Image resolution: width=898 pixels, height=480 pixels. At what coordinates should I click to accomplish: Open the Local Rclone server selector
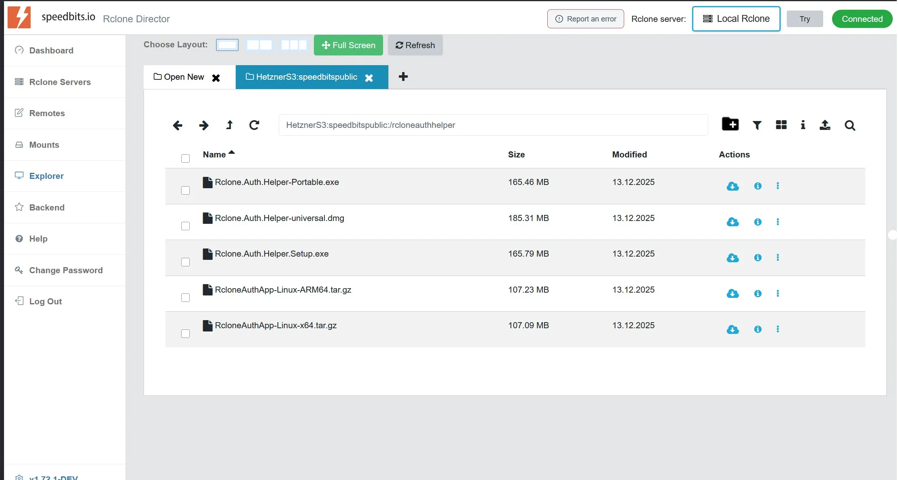click(736, 19)
